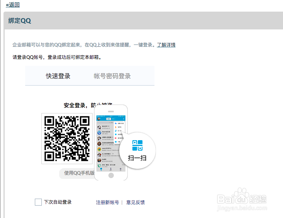Enable the 下次自动登录 checkbox
Image resolution: width=283 pixels, height=218 pixels.
point(38,202)
